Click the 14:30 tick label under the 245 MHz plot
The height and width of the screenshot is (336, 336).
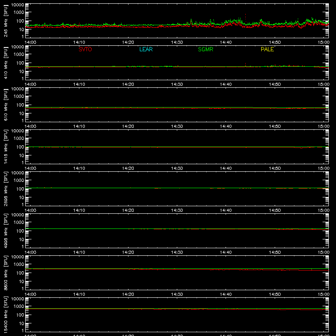177,42
